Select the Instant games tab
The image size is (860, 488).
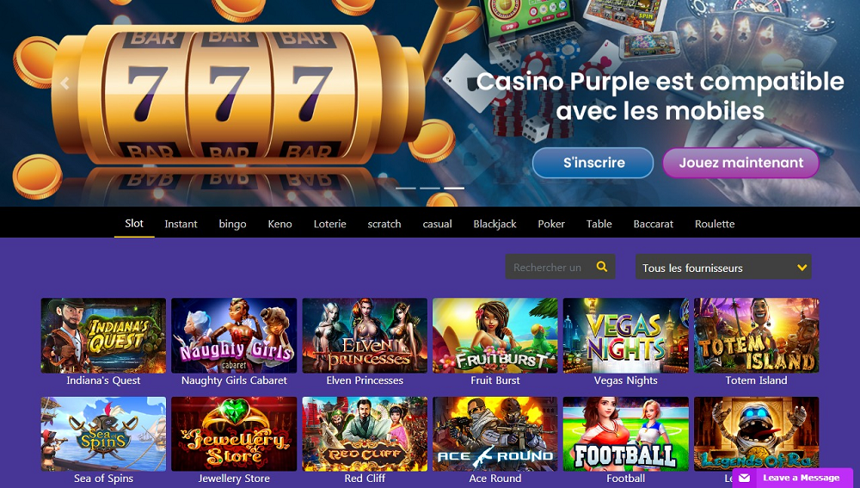[x=181, y=224]
